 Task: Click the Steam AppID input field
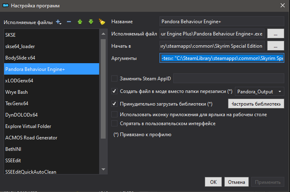(229, 78)
